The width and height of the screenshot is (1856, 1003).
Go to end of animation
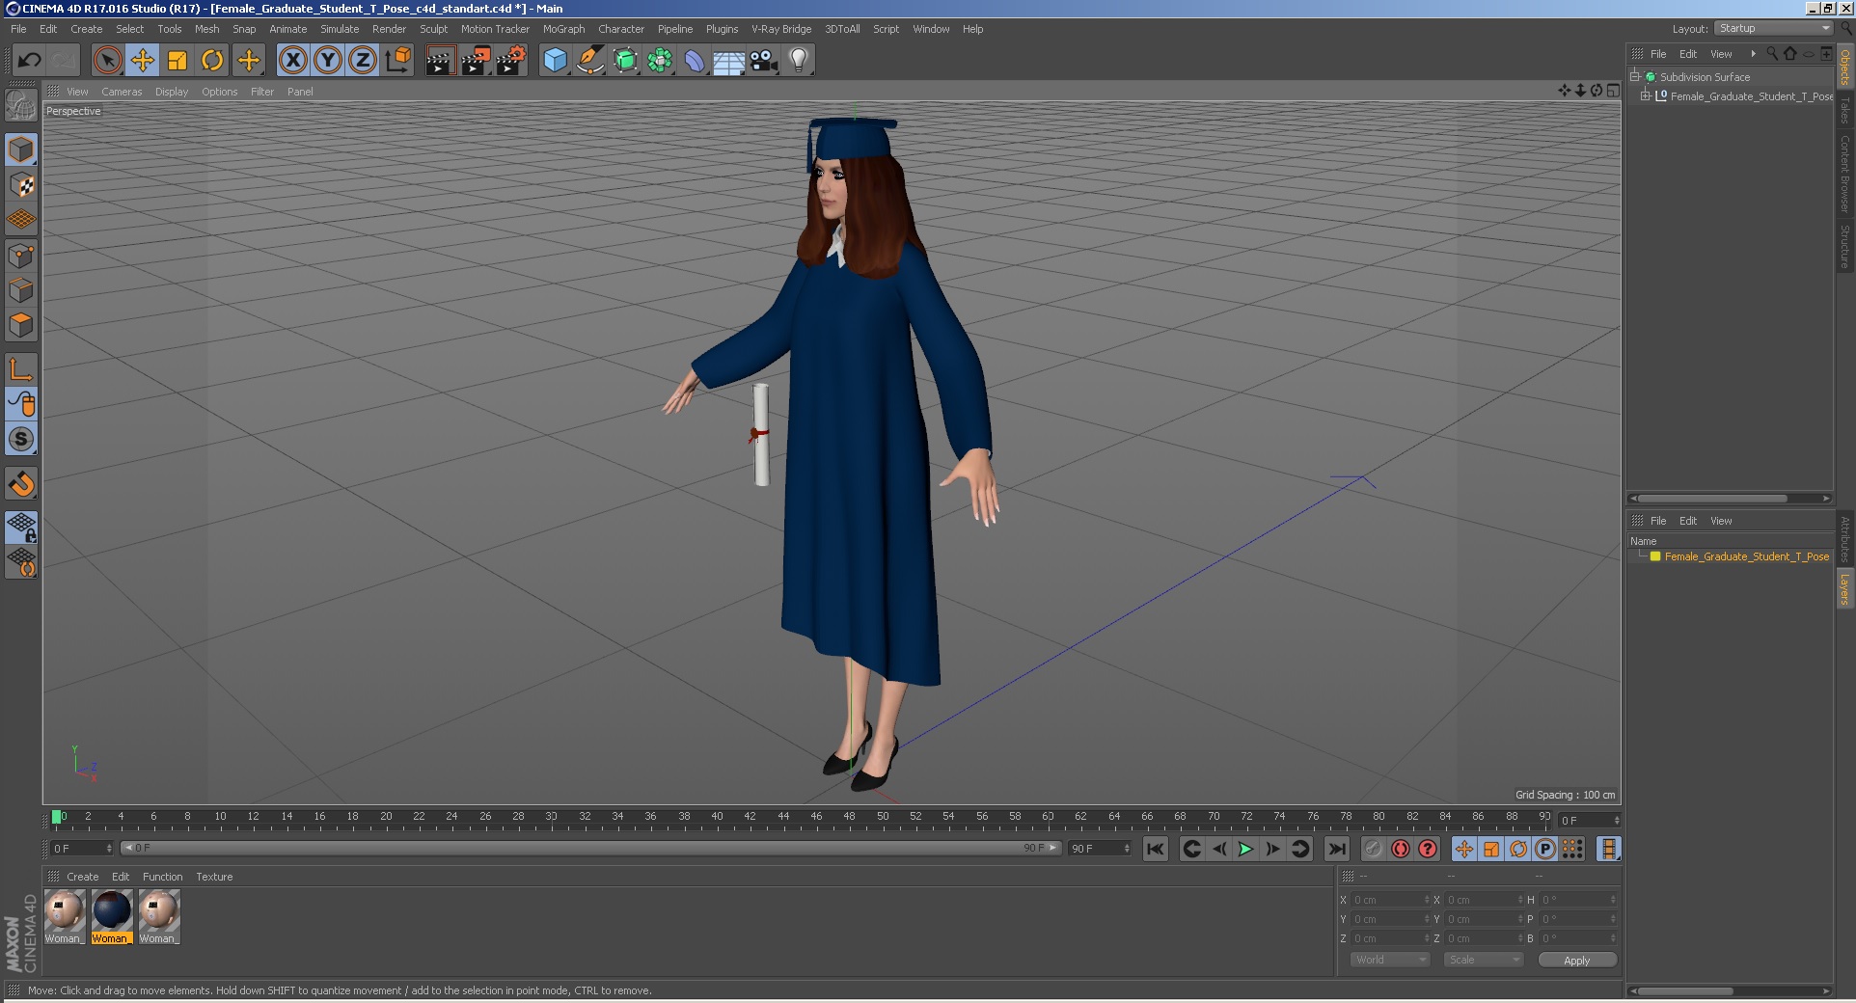pos(1336,849)
